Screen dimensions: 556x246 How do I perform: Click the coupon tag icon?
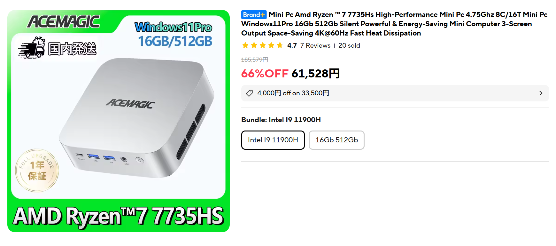[250, 93]
